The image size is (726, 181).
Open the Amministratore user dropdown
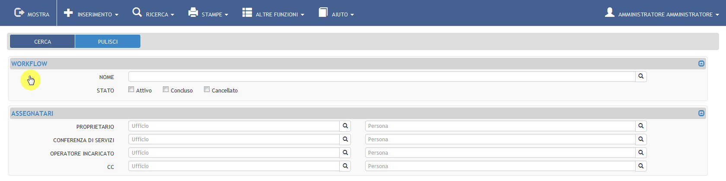tap(662, 13)
